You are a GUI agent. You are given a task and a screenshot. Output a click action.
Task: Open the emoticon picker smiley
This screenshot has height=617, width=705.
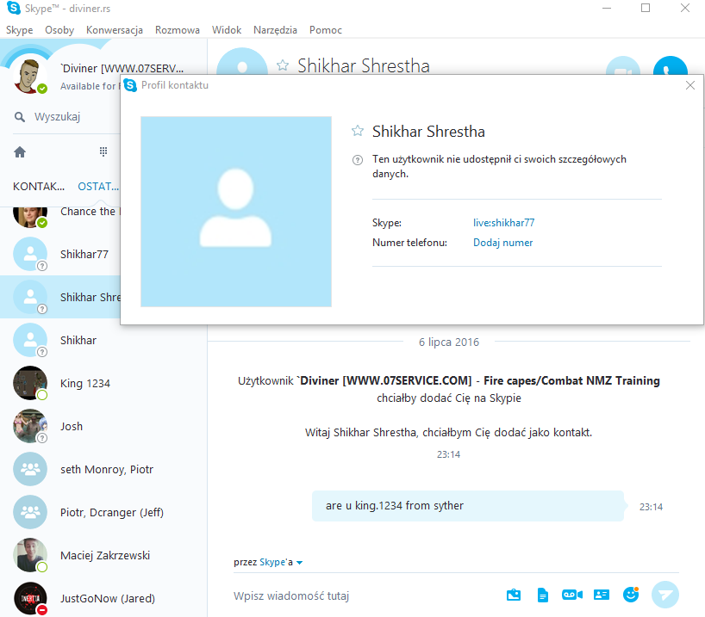[x=631, y=595]
